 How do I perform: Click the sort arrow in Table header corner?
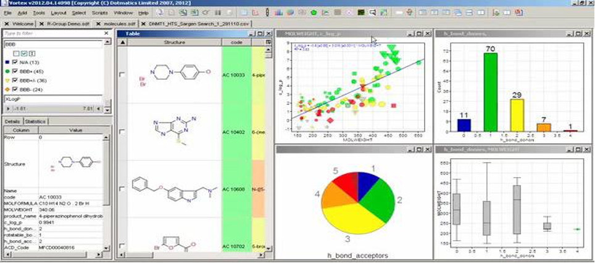coord(122,42)
